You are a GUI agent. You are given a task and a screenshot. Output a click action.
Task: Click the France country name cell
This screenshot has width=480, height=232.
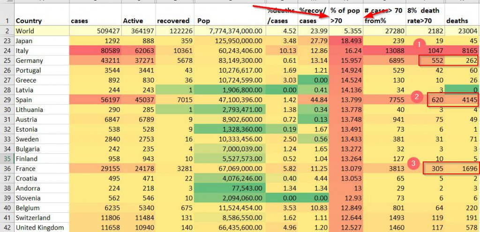(41, 169)
